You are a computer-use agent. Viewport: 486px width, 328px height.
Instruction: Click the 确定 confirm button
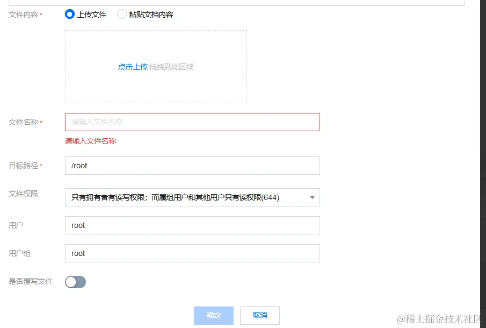click(x=214, y=315)
